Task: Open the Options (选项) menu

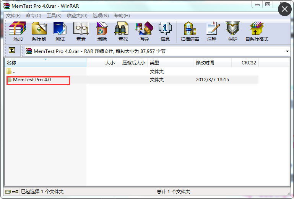Action: click(101, 16)
